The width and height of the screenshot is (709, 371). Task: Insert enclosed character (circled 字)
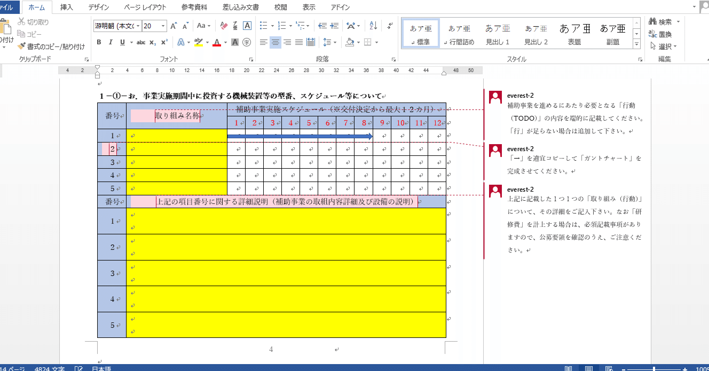247,42
